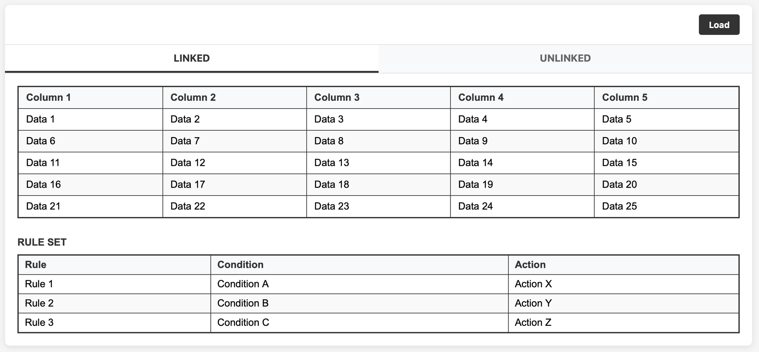Click the Data 19 cell
Viewport: 759px width, 352px height.
[522, 185]
